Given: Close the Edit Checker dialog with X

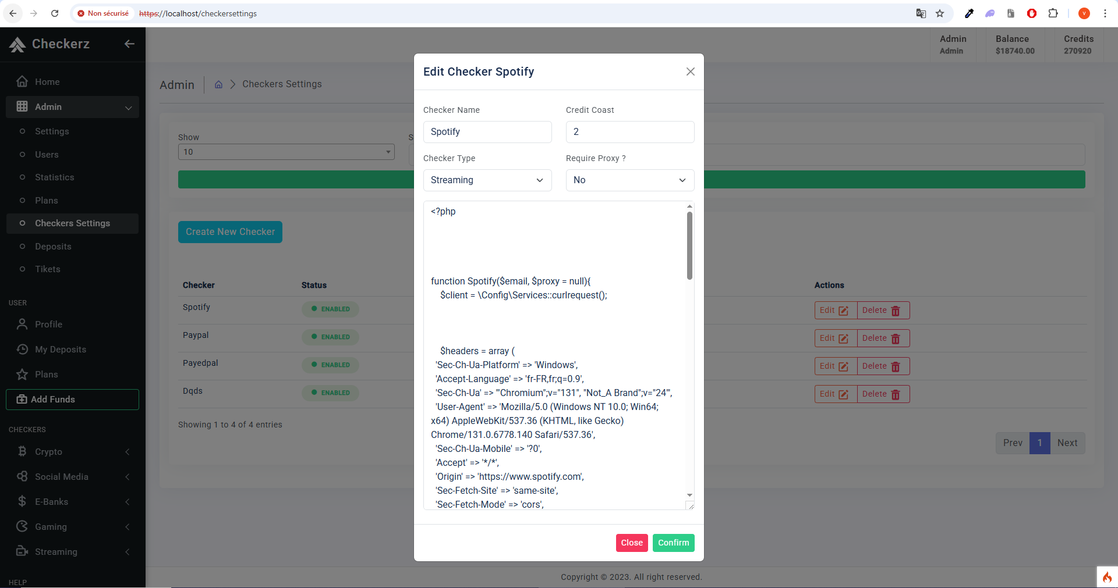Looking at the screenshot, I should click(x=691, y=72).
